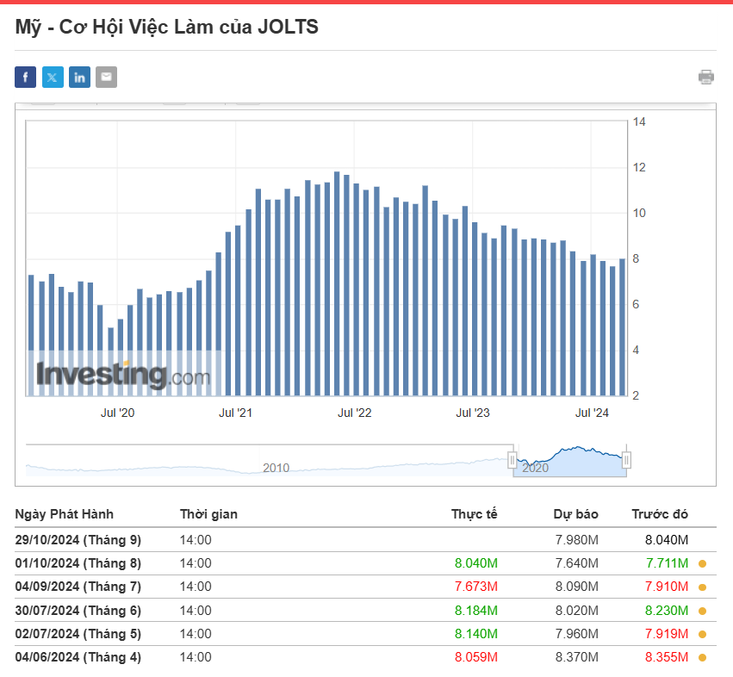Image resolution: width=733 pixels, height=677 pixels.
Task: Click the yellow revision dot for 04/09/2024
Action: 703,587
